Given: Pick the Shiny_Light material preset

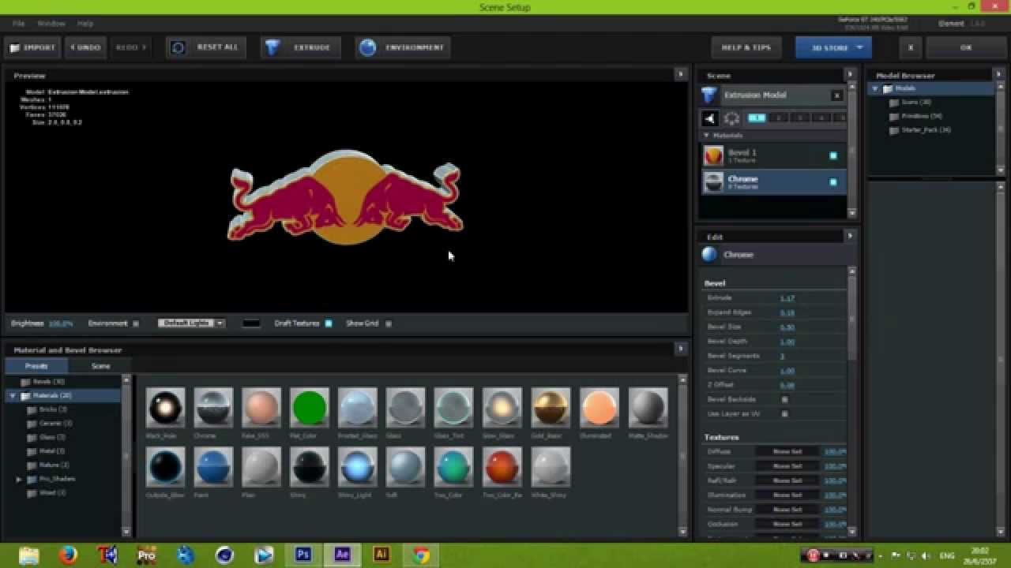Looking at the screenshot, I should [358, 467].
